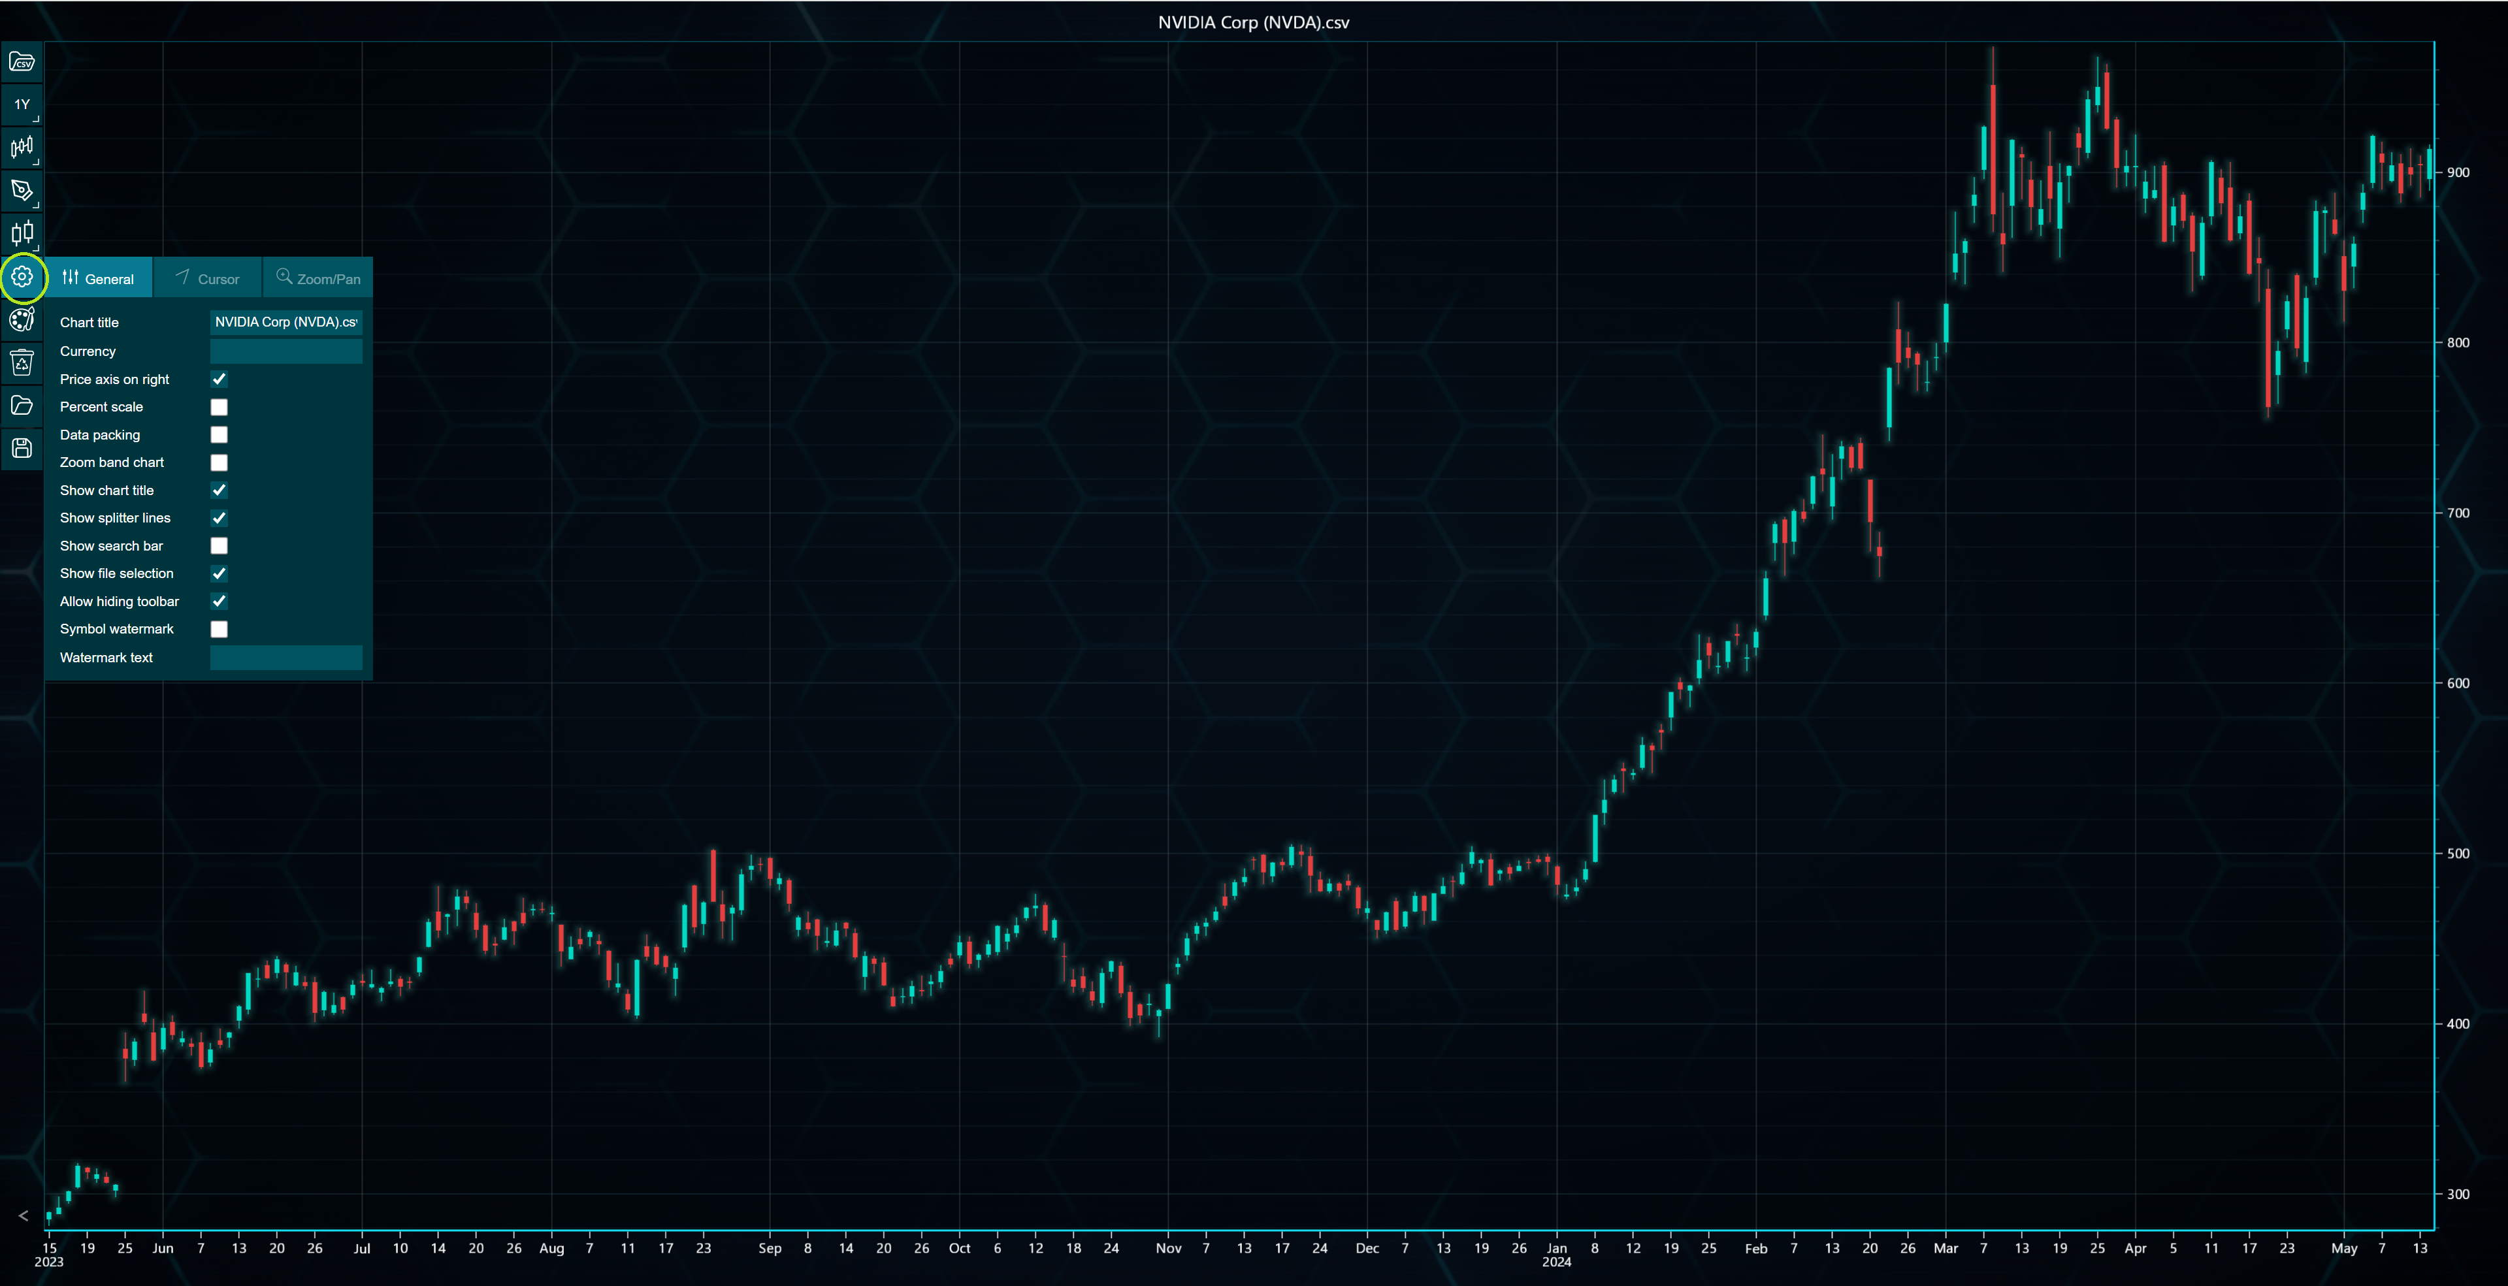Click the 'May' date axis label
This screenshot has height=1286, width=2508.
tap(2345, 1249)
